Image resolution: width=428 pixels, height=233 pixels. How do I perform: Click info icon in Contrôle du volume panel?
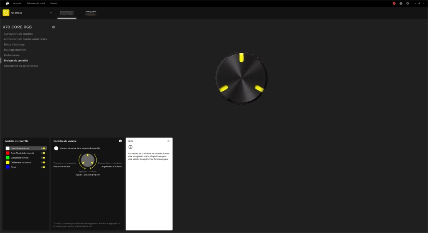pos(120,141)
